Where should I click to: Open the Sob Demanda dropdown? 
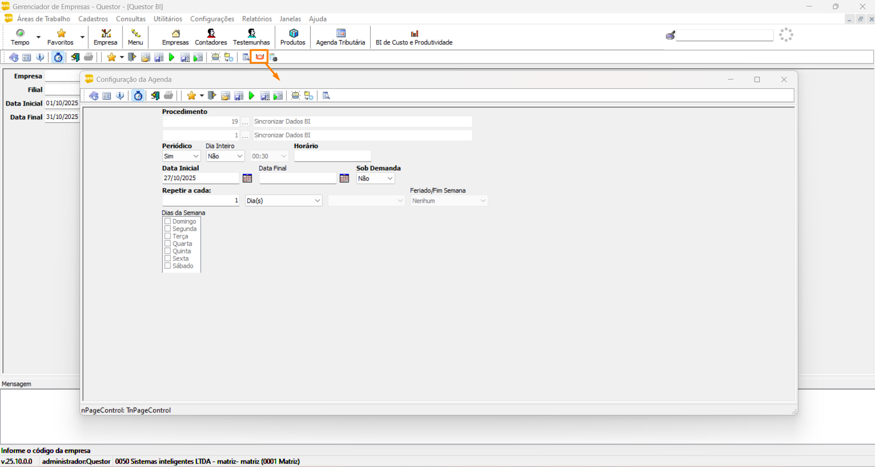point(375,179)
